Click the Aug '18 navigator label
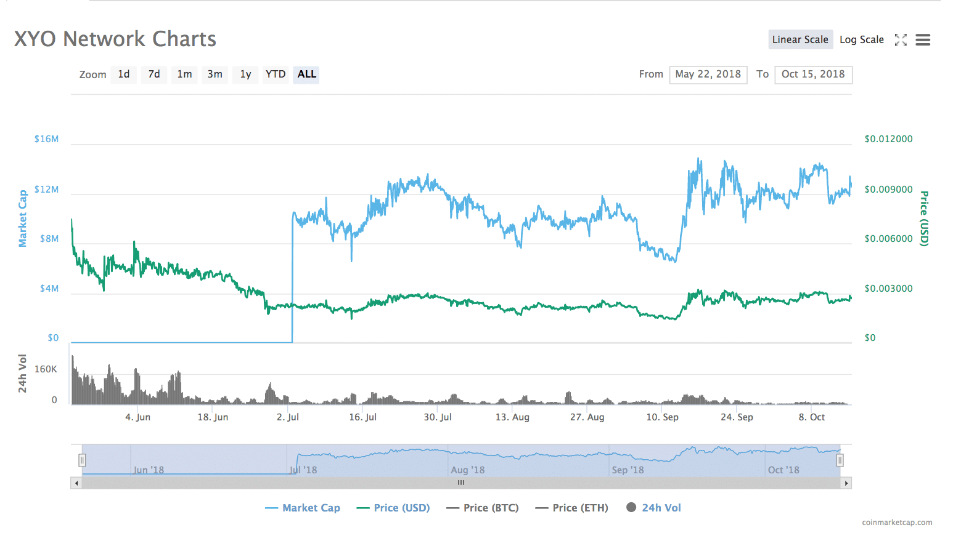This screenshot has width=953, height=533. coord(468,470)
